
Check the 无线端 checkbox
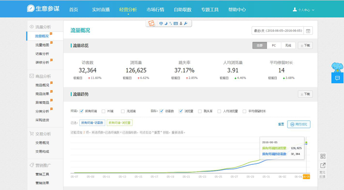pos(123,111)
